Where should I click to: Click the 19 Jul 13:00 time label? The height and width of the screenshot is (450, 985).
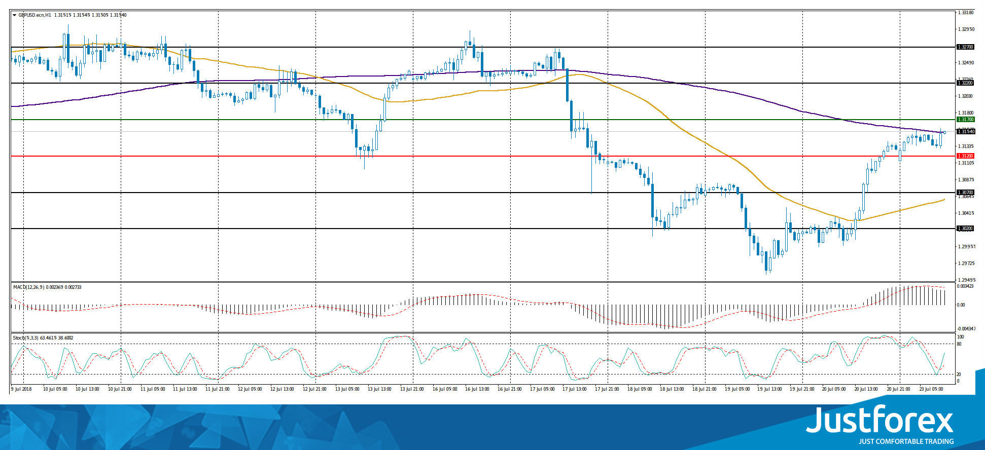tap(769, 389)
